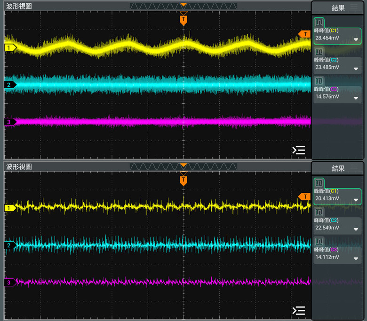Open the upper waveform view's list icon
The width and height of the screenshot is (367, 321).
[299, 150]
